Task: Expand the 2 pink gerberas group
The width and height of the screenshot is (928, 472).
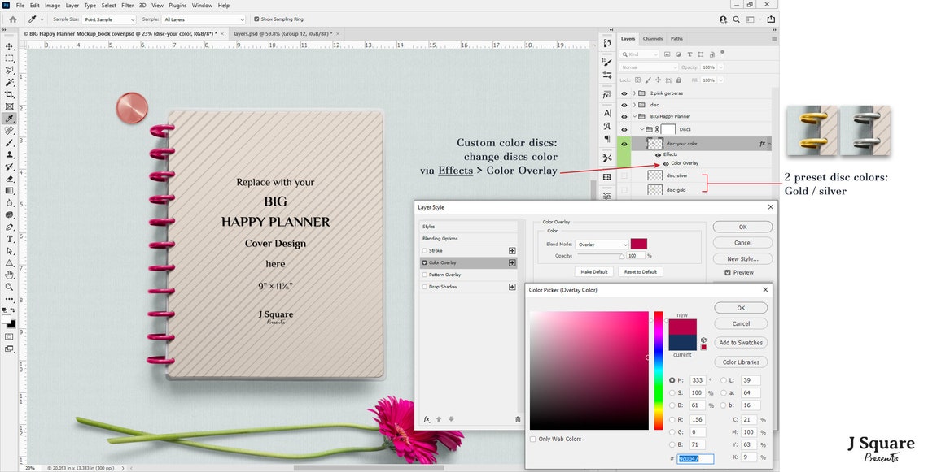Action: pyautogui.click(x=634, y=93)
